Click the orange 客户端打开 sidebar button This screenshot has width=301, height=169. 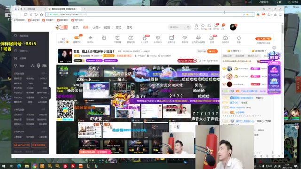pyautogui.click(x=22, y=145)
